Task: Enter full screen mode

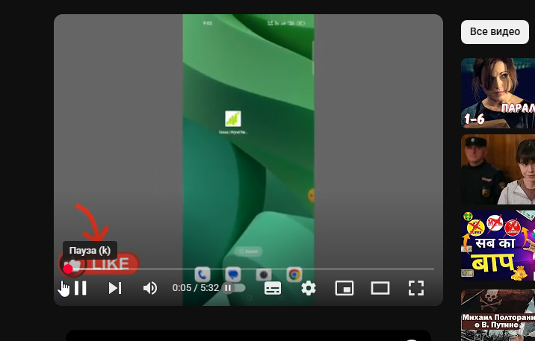Action: (x=416, y=288)
